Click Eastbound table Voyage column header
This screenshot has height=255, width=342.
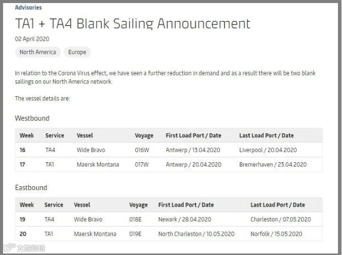pos(138,205)
